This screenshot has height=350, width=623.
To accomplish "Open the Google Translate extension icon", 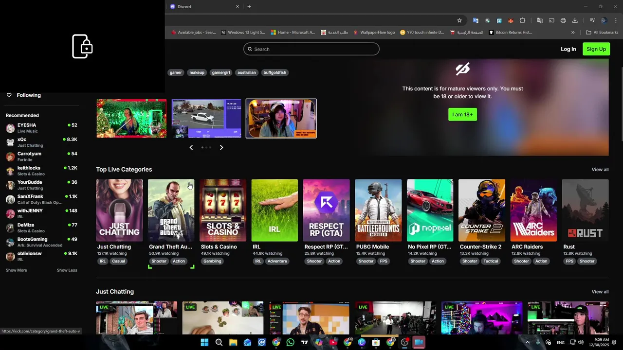I will pos(476,20).
